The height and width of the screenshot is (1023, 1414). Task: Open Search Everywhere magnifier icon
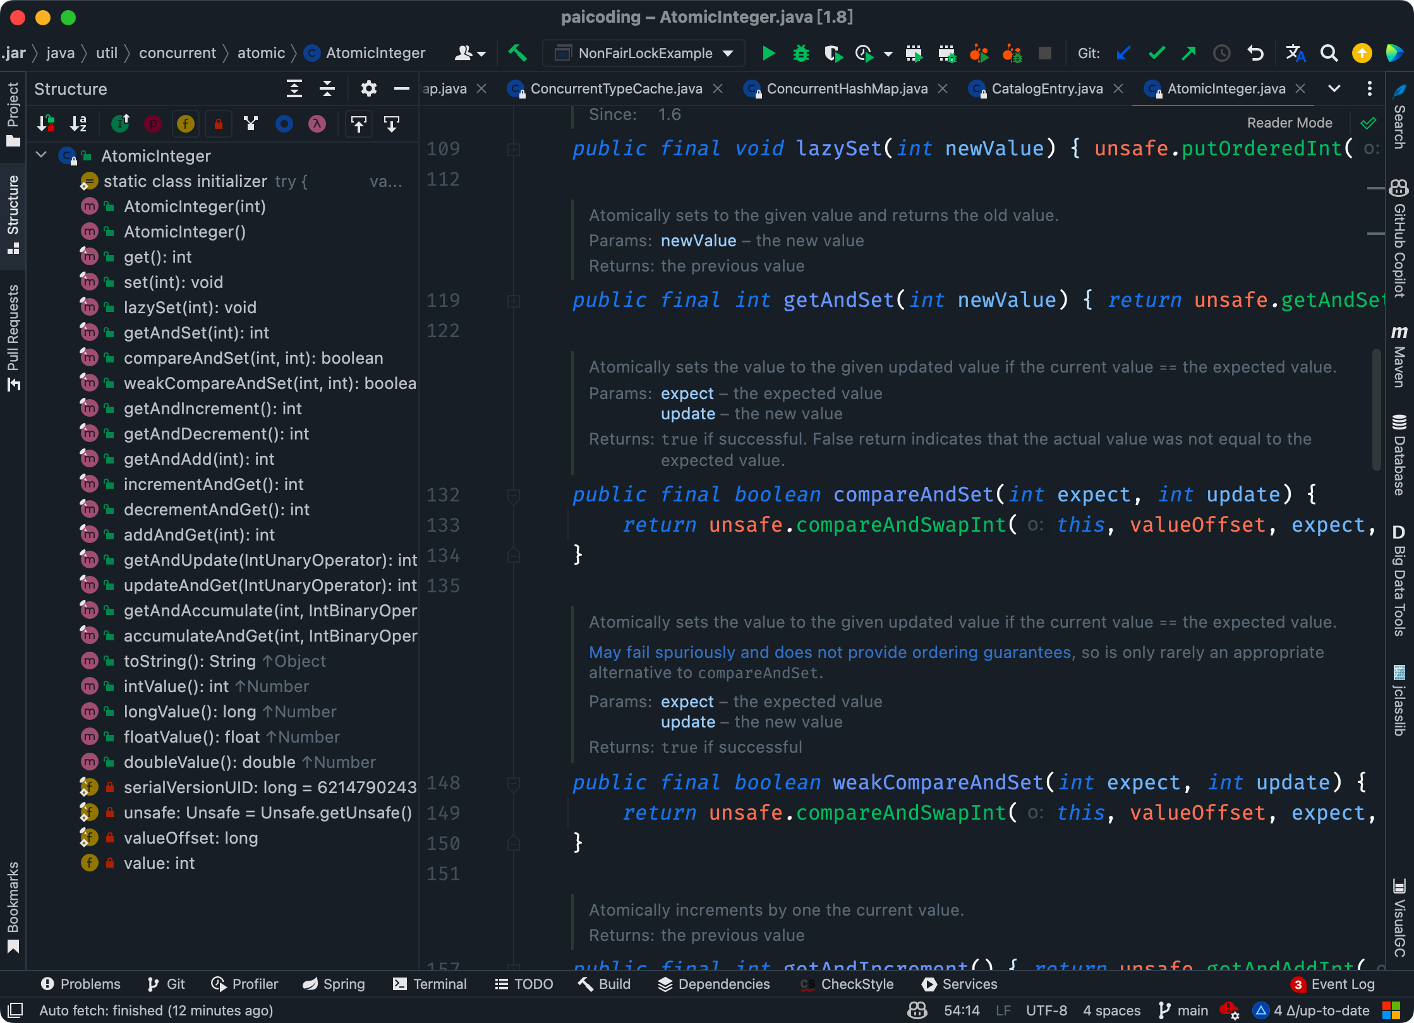coord(1329,54)
